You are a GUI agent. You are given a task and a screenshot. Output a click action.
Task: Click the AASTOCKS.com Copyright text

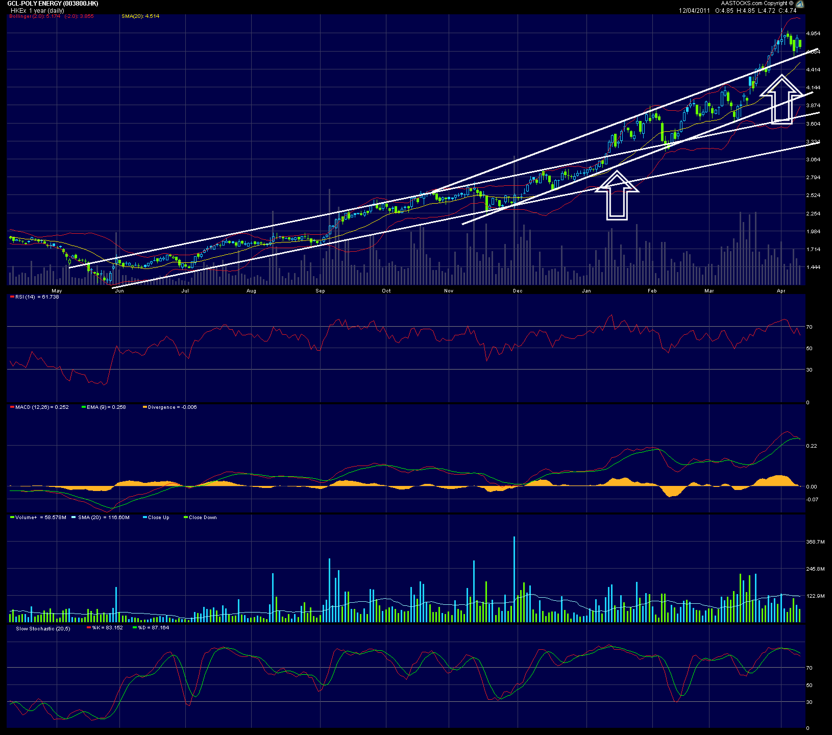(757, 3)
